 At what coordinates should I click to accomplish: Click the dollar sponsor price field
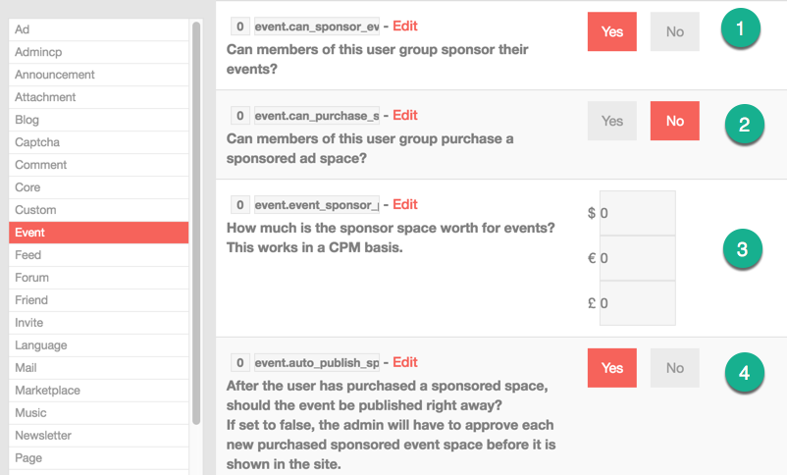(637, 213)
